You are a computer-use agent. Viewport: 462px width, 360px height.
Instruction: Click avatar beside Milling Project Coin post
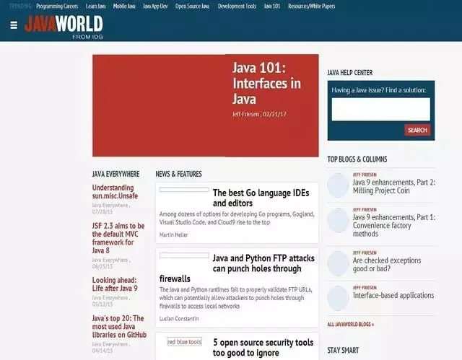coord(338,185)
